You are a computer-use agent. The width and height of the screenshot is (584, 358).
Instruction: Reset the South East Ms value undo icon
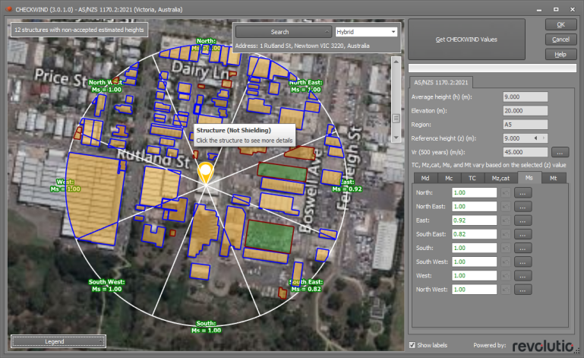[506, 234]
